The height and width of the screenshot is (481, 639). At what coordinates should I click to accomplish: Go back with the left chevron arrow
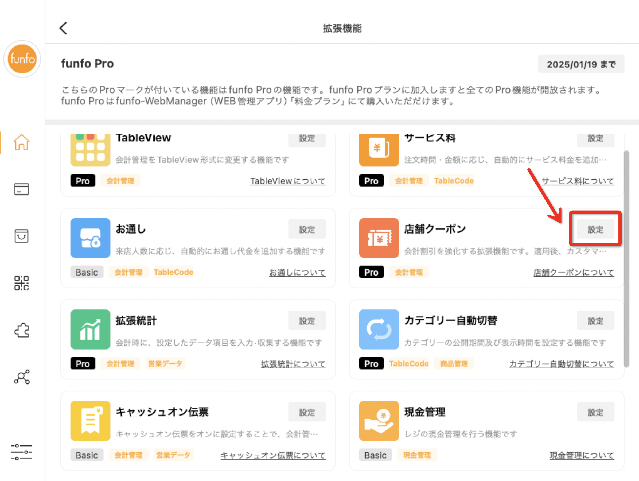63,28
